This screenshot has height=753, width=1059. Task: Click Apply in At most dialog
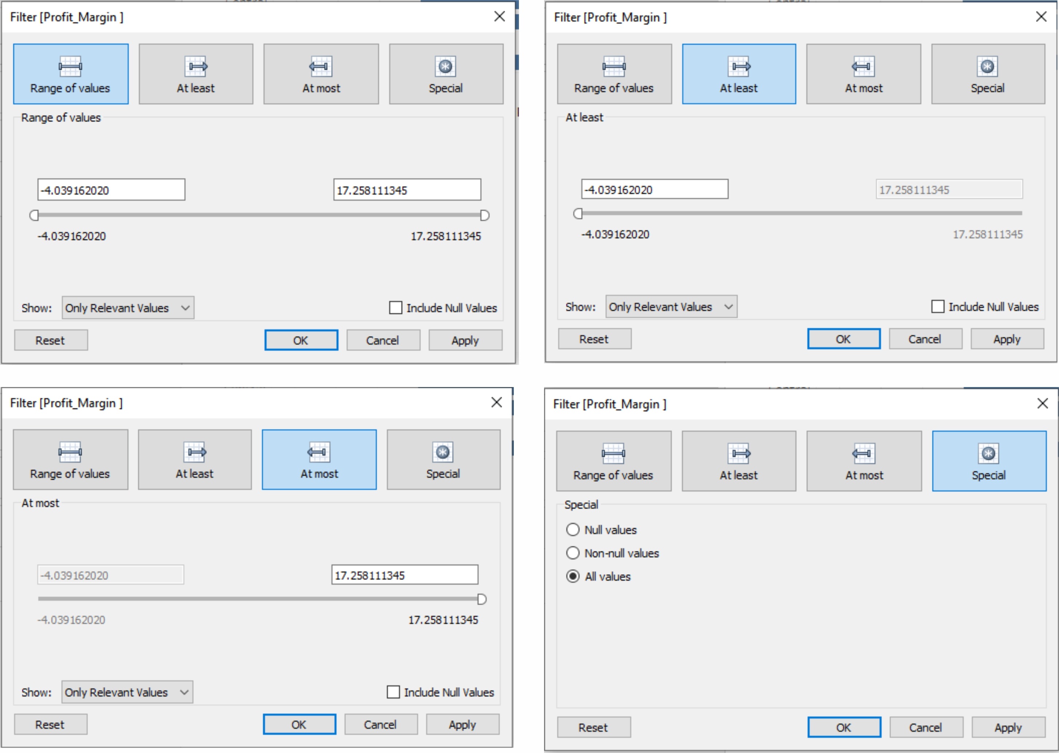pos(463,725)
